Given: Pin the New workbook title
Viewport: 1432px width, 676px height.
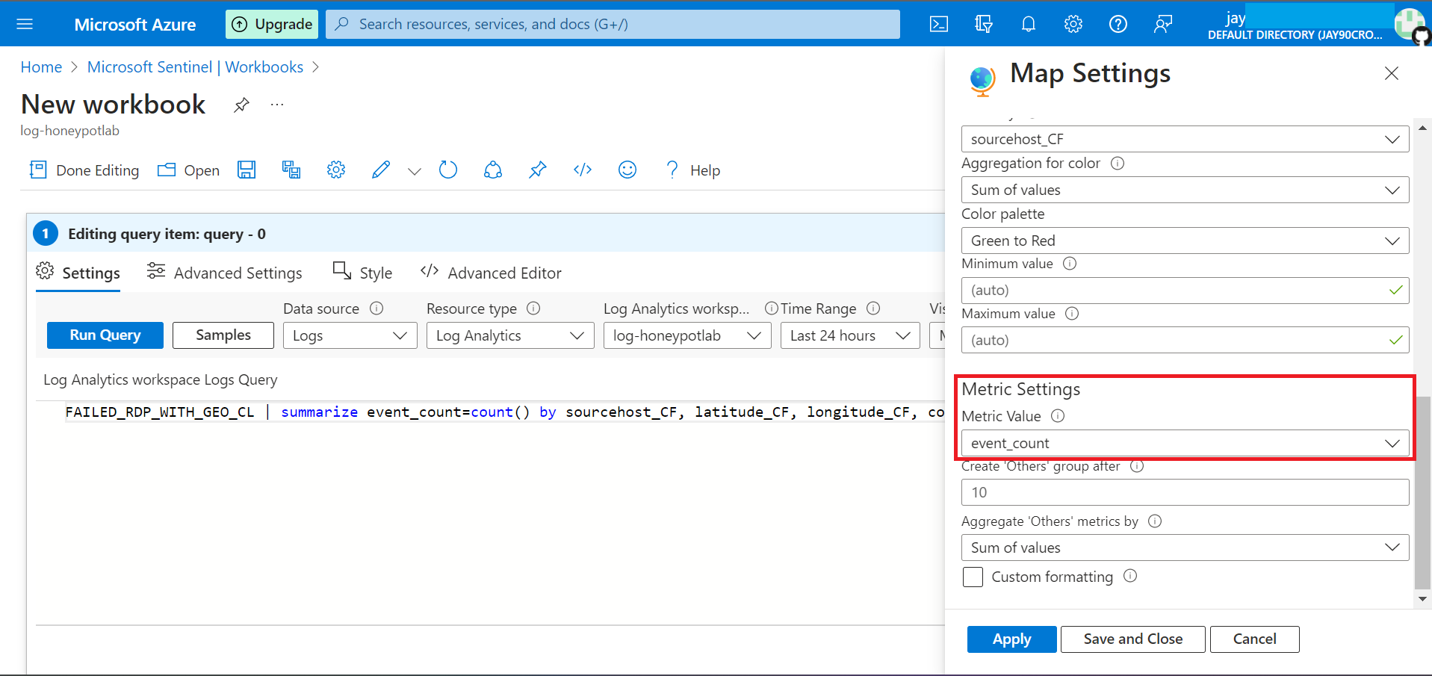Looking at the screenshot, I should tap(241, 105).
